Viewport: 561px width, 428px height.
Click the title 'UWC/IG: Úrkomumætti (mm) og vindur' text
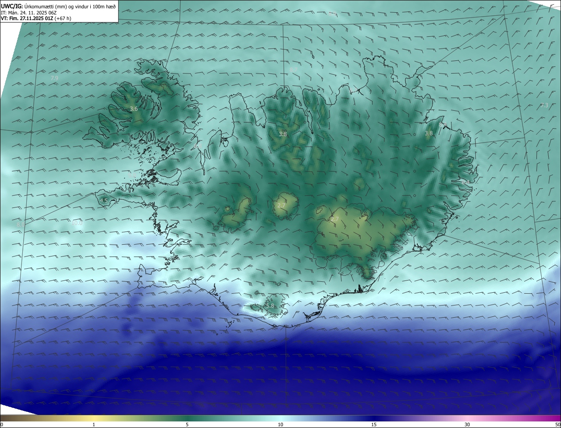(x=58, y=6)
